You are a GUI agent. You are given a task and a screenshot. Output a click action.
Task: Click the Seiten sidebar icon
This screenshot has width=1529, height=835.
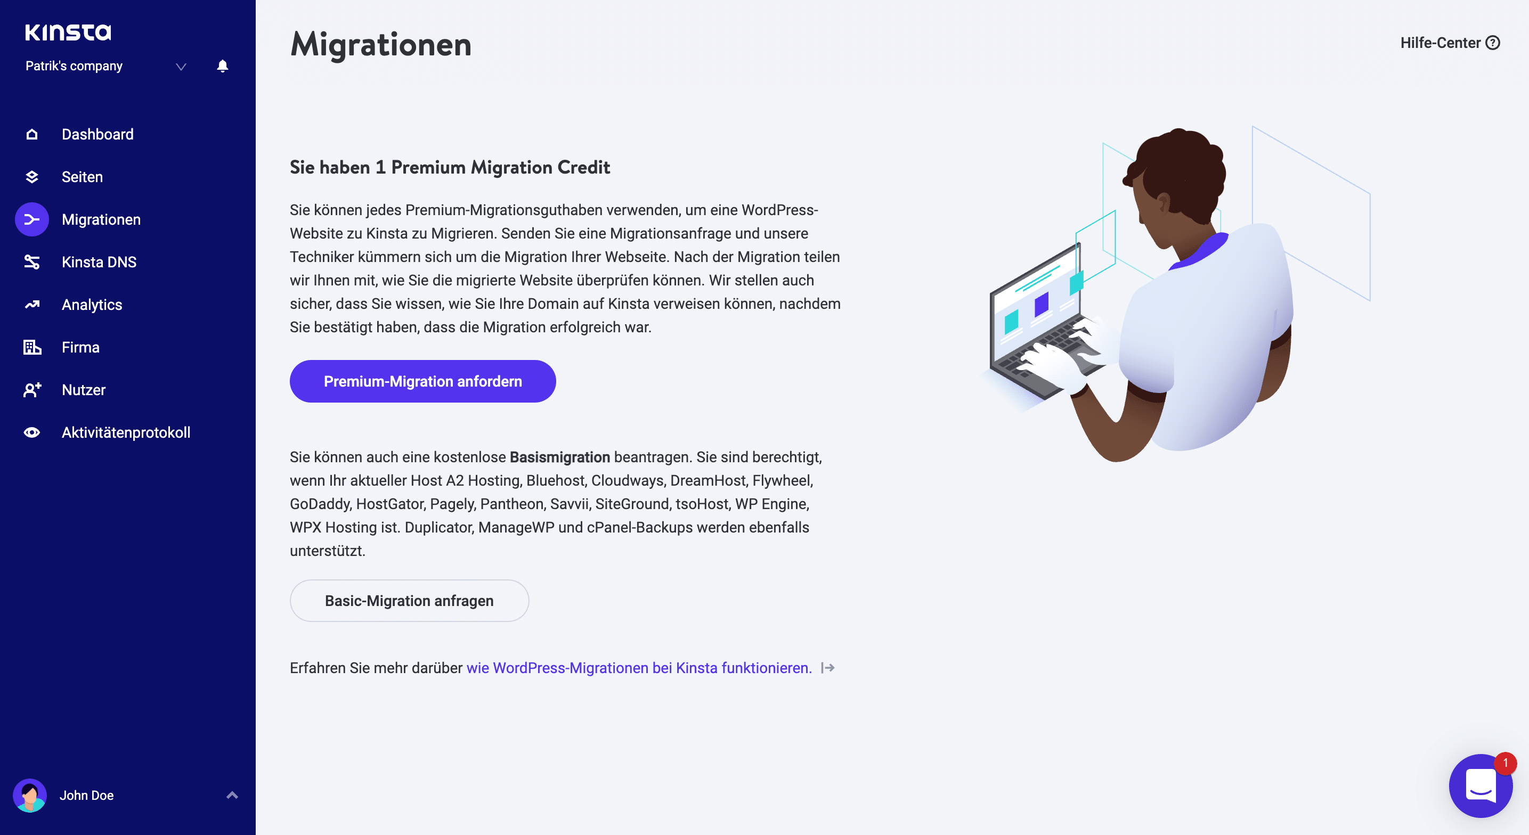pos(32,176)
